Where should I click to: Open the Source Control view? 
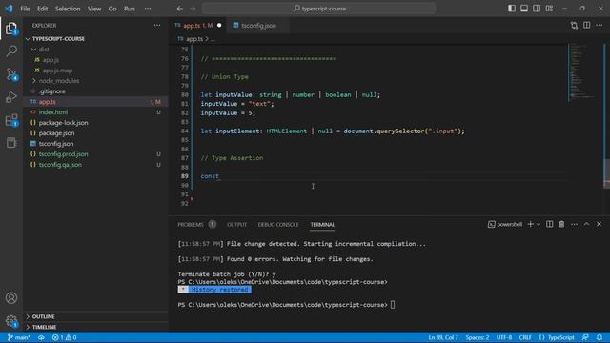click(11, 74)
